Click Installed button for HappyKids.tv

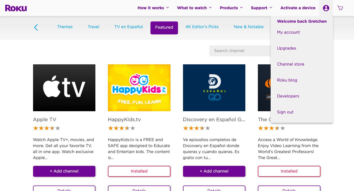click(x=139, y=171)
